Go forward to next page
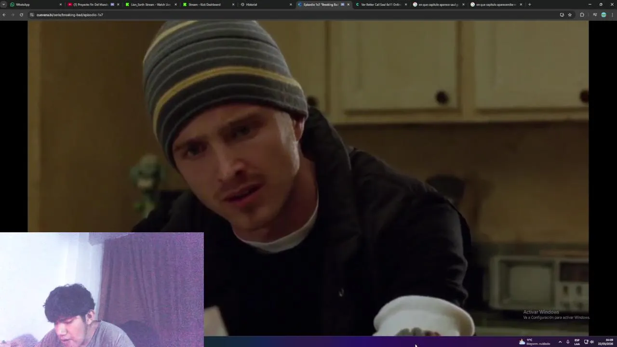 click(13, 15)
